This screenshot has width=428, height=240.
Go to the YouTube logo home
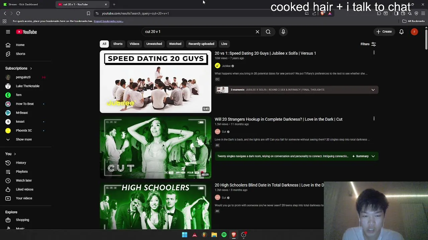click(26, 32)
